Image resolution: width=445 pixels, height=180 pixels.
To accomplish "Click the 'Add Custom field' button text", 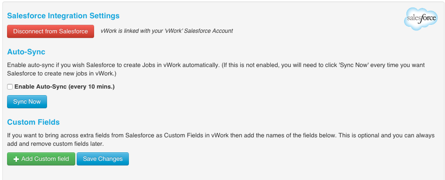I will (x=45, y=159).
